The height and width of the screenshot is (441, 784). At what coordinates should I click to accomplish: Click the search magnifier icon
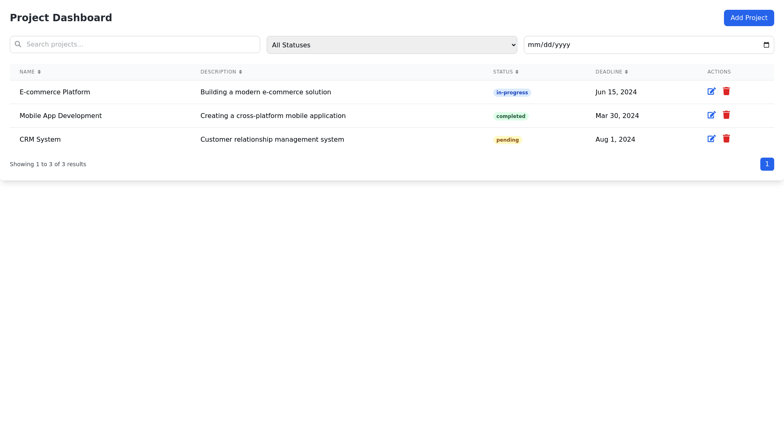point(18,44)
